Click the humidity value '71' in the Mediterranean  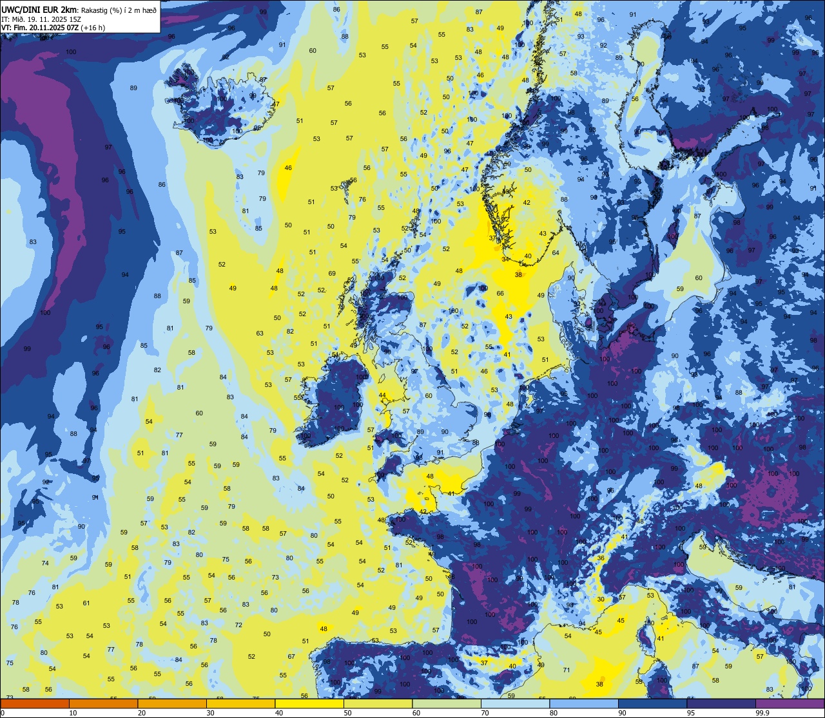click(567, 670)
